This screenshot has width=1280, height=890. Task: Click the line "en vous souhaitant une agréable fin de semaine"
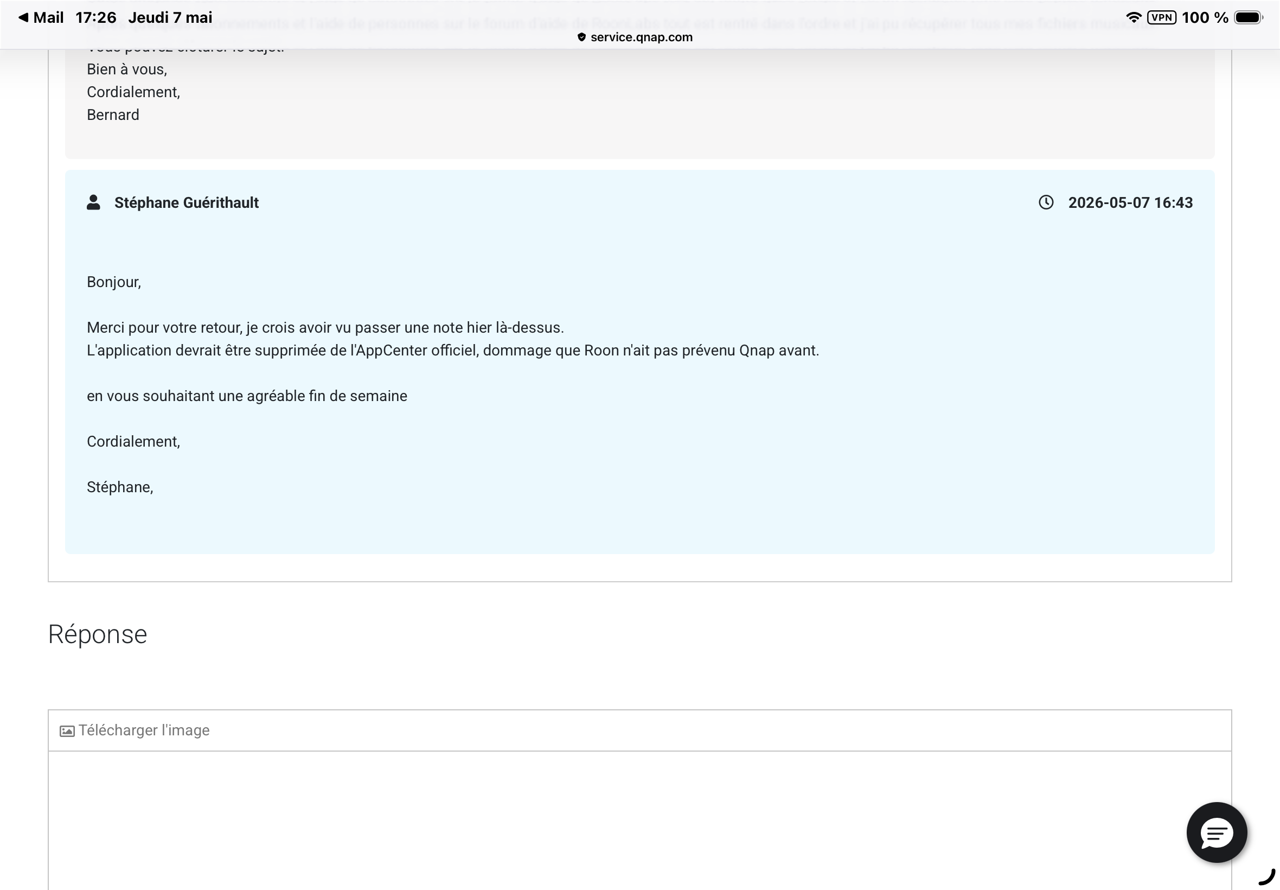pos(247,396)
